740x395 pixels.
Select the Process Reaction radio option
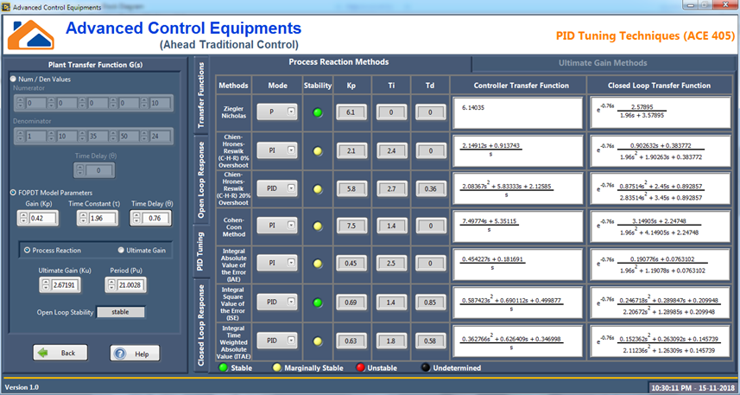(27, 251)
